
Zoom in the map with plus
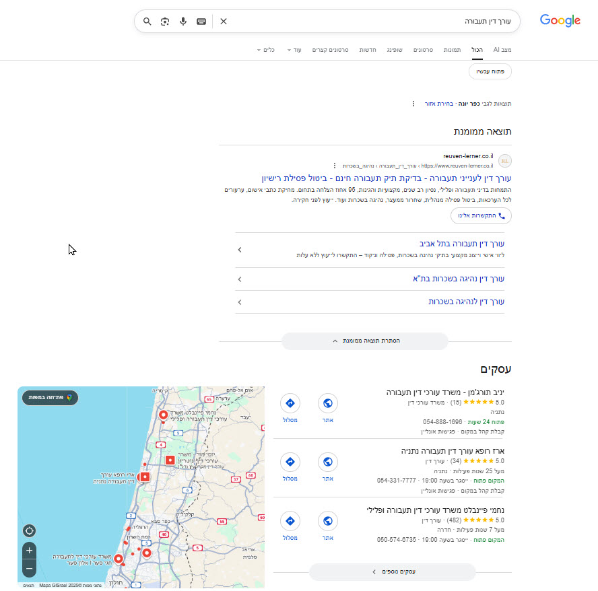(x=30, y=550)
